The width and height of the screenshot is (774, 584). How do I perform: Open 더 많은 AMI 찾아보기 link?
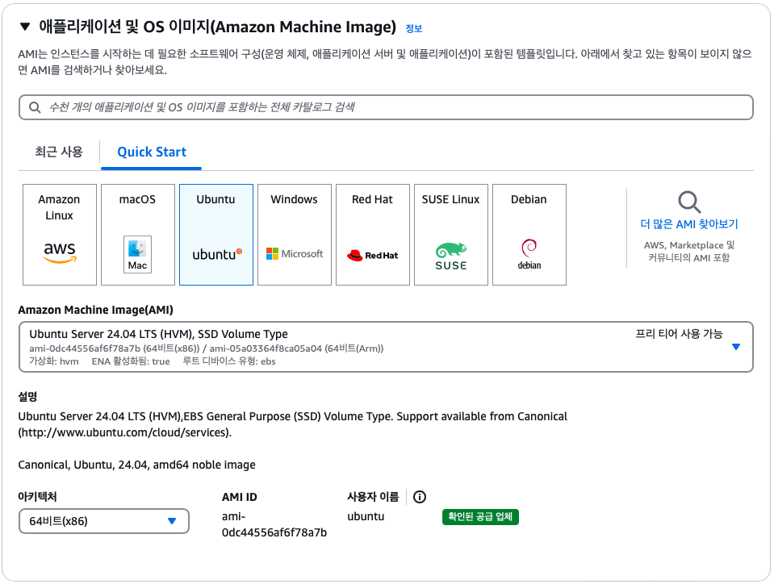(689, 224)
